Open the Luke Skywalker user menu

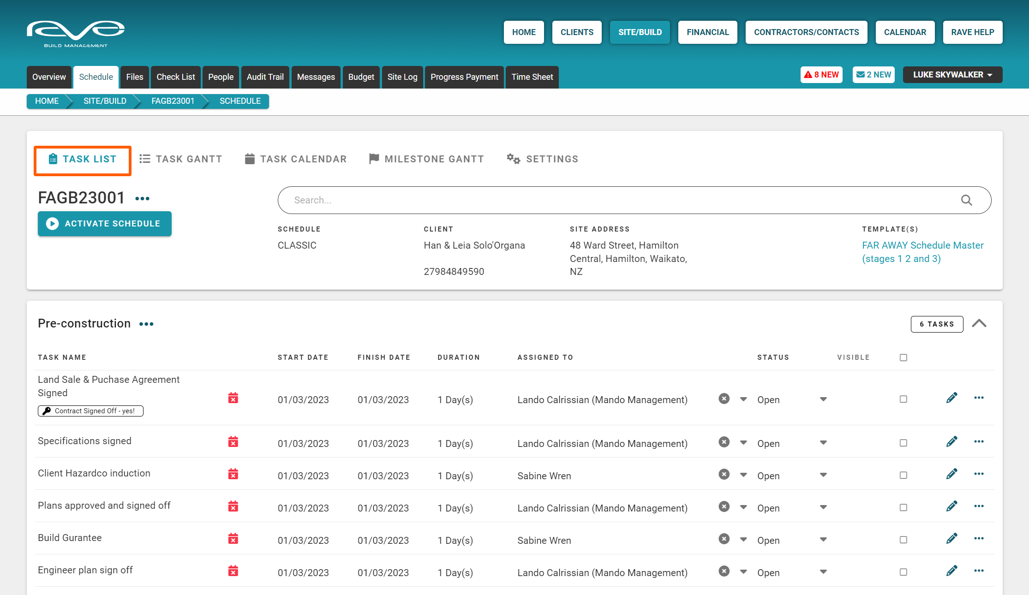tap(952, 75)
